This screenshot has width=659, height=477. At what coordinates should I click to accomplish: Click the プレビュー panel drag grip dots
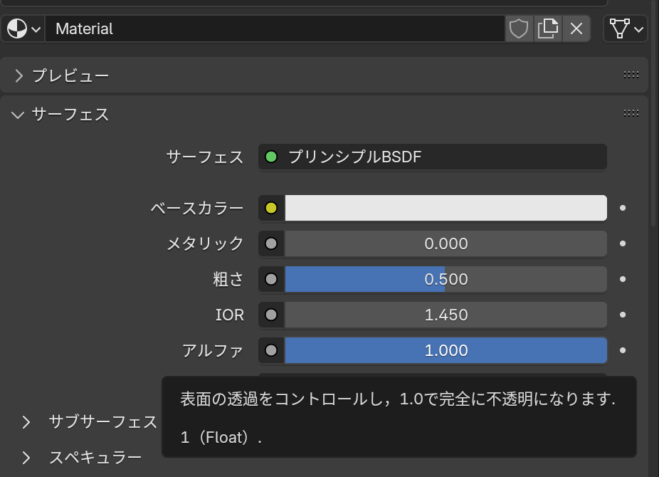pos(631,75)
